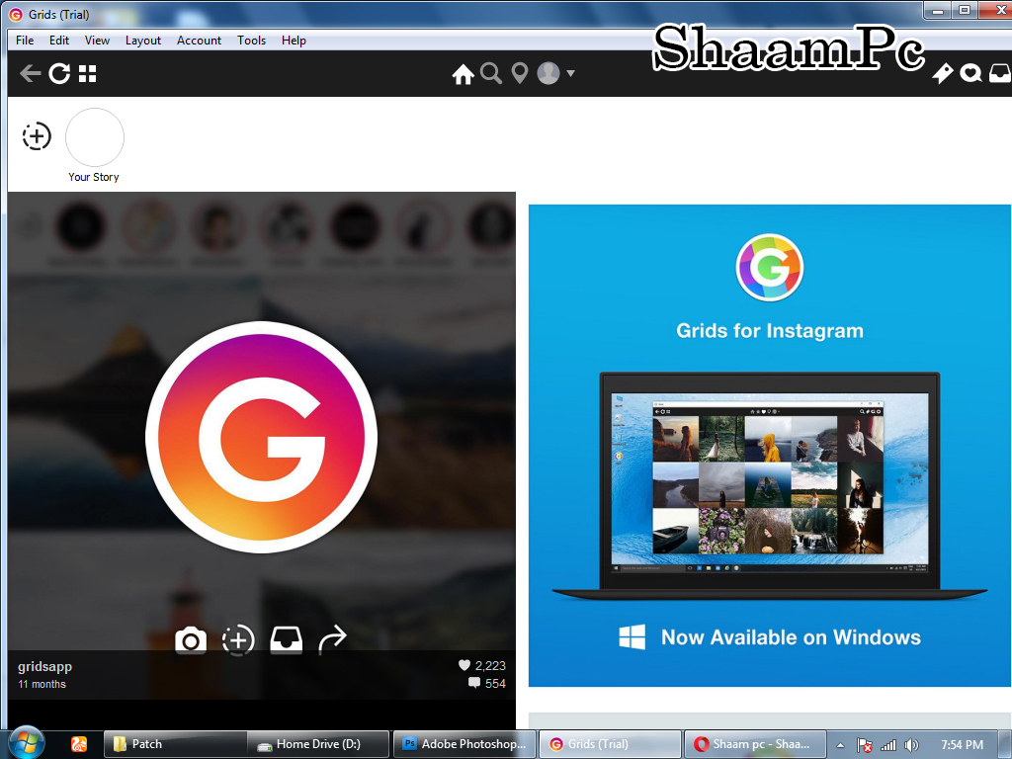The height and width of the screenshot is (759, 1012).
Task: Switch to Home Drive (D:) taskbar window
Action: tap(318, 744)
